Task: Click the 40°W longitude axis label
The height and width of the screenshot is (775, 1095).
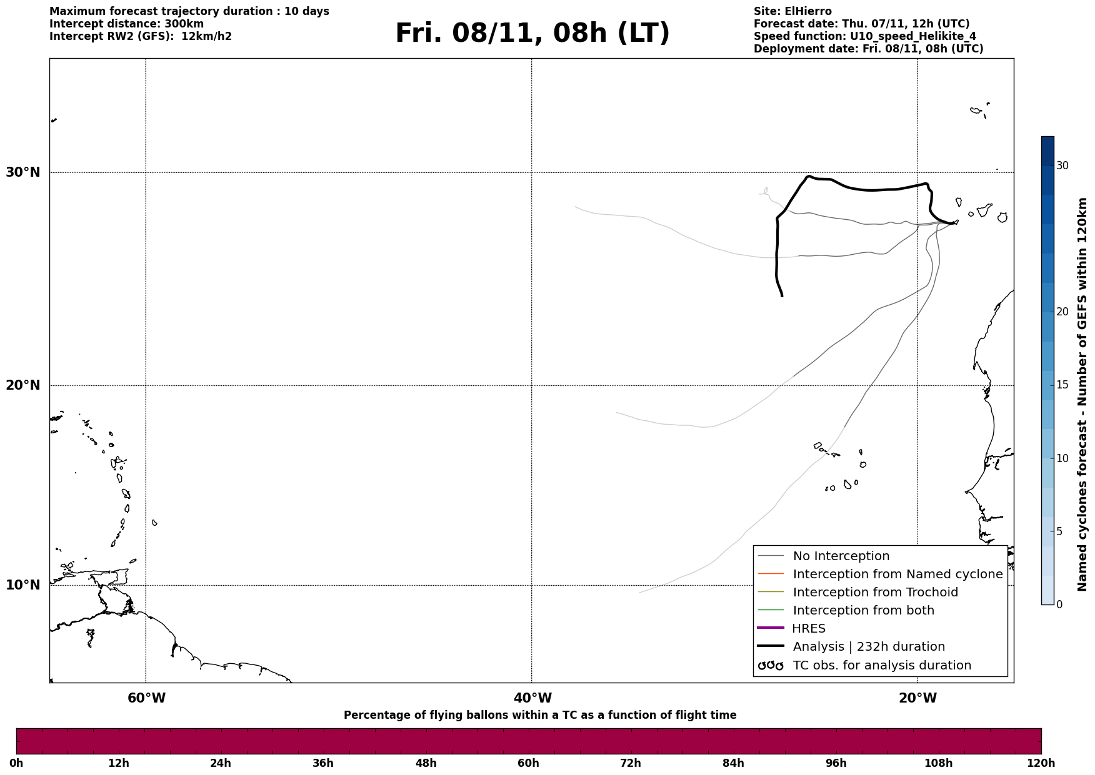Action: pyautogui.click(x=532, y=698)
